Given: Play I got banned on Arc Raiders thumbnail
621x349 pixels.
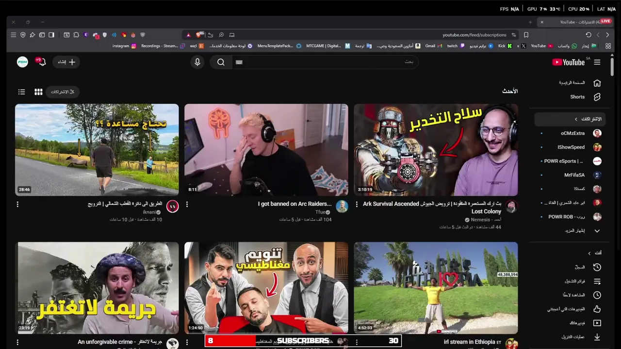Looking at the screenshot, I should pos(266,150).
